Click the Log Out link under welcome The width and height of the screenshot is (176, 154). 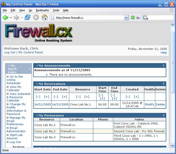pos(10,52)
